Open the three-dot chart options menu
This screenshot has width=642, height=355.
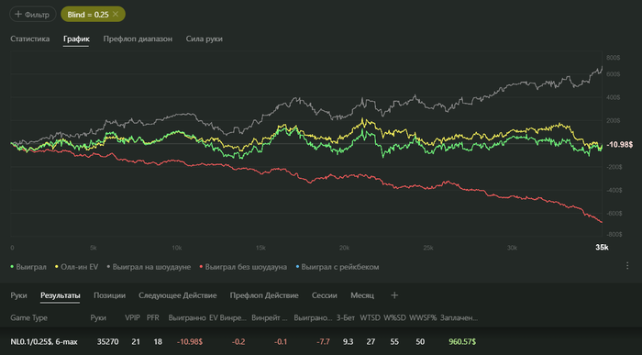click(x=627, y=266)
